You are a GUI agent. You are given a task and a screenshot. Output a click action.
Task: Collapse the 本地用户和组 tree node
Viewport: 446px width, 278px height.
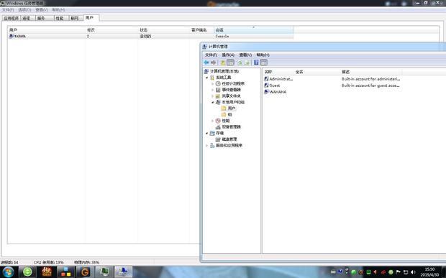point(212,102)
